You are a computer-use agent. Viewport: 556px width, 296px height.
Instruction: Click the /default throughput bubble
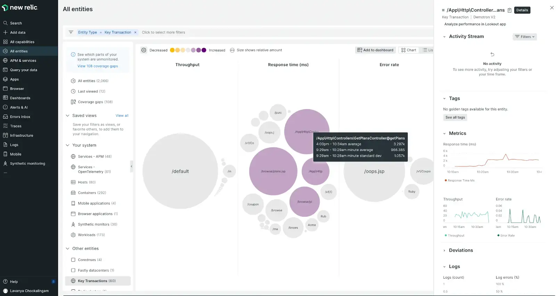180,171
